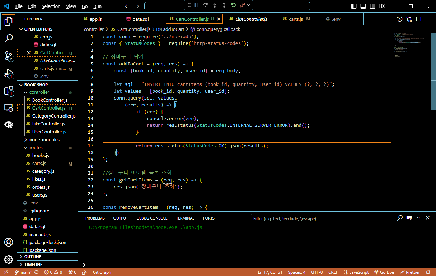Open the Run and Debug view
The height and width of the screenshot is (276, 436).
[9, 73]
